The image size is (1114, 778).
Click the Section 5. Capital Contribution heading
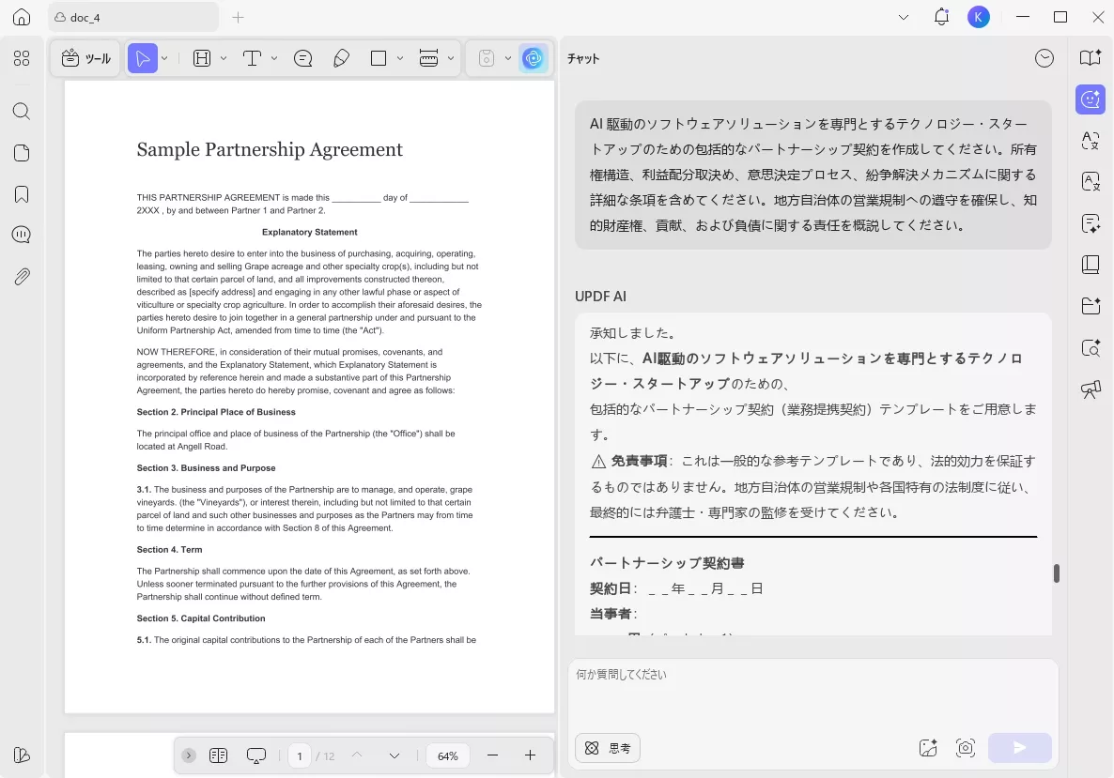point(201,619)
